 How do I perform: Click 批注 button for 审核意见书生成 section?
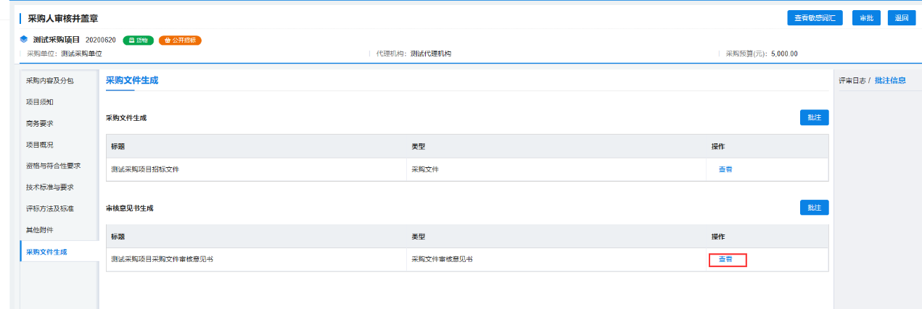814,208
